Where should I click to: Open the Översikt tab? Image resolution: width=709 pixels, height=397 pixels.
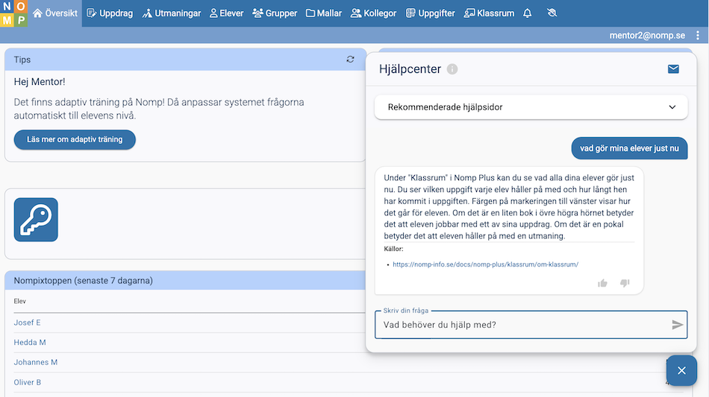coord(54,13)
